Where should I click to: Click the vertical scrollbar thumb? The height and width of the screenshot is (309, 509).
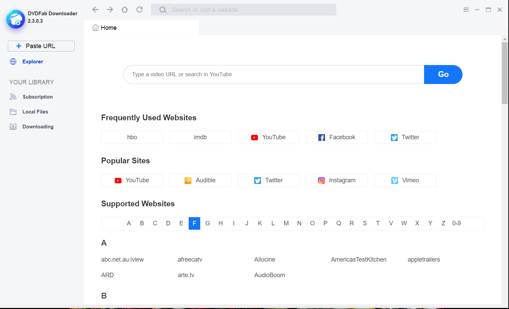505,73
